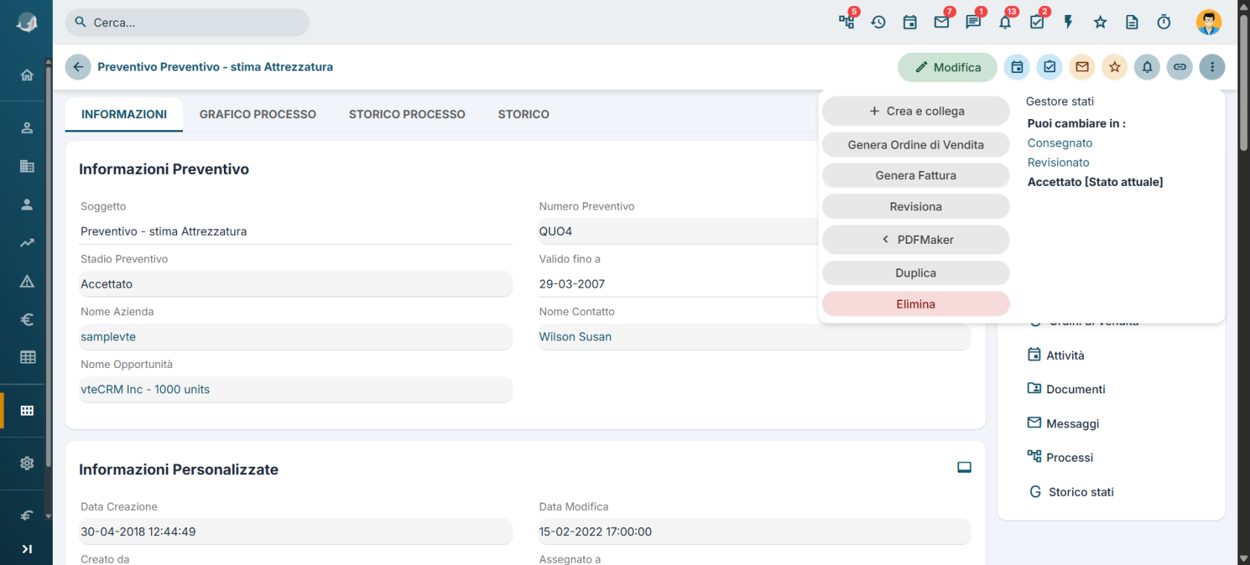Open the stopwatch timer icon
1250x565 pixels.
point(1164,22)
